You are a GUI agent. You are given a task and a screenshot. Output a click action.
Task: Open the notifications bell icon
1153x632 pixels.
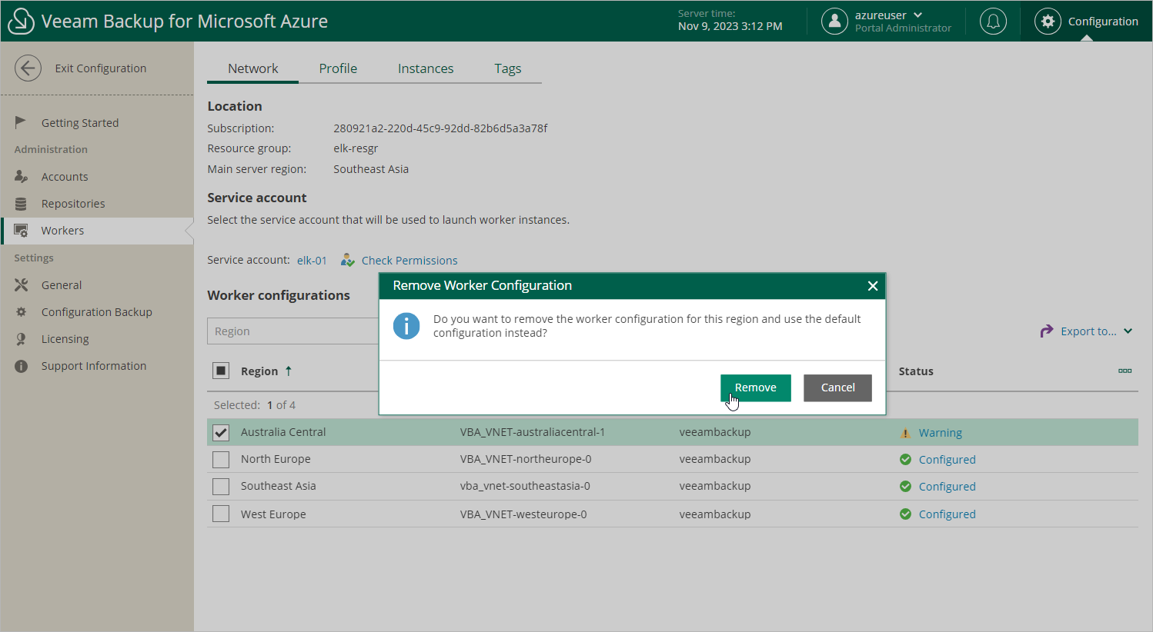pyautogui.click(x=993, y=22)
